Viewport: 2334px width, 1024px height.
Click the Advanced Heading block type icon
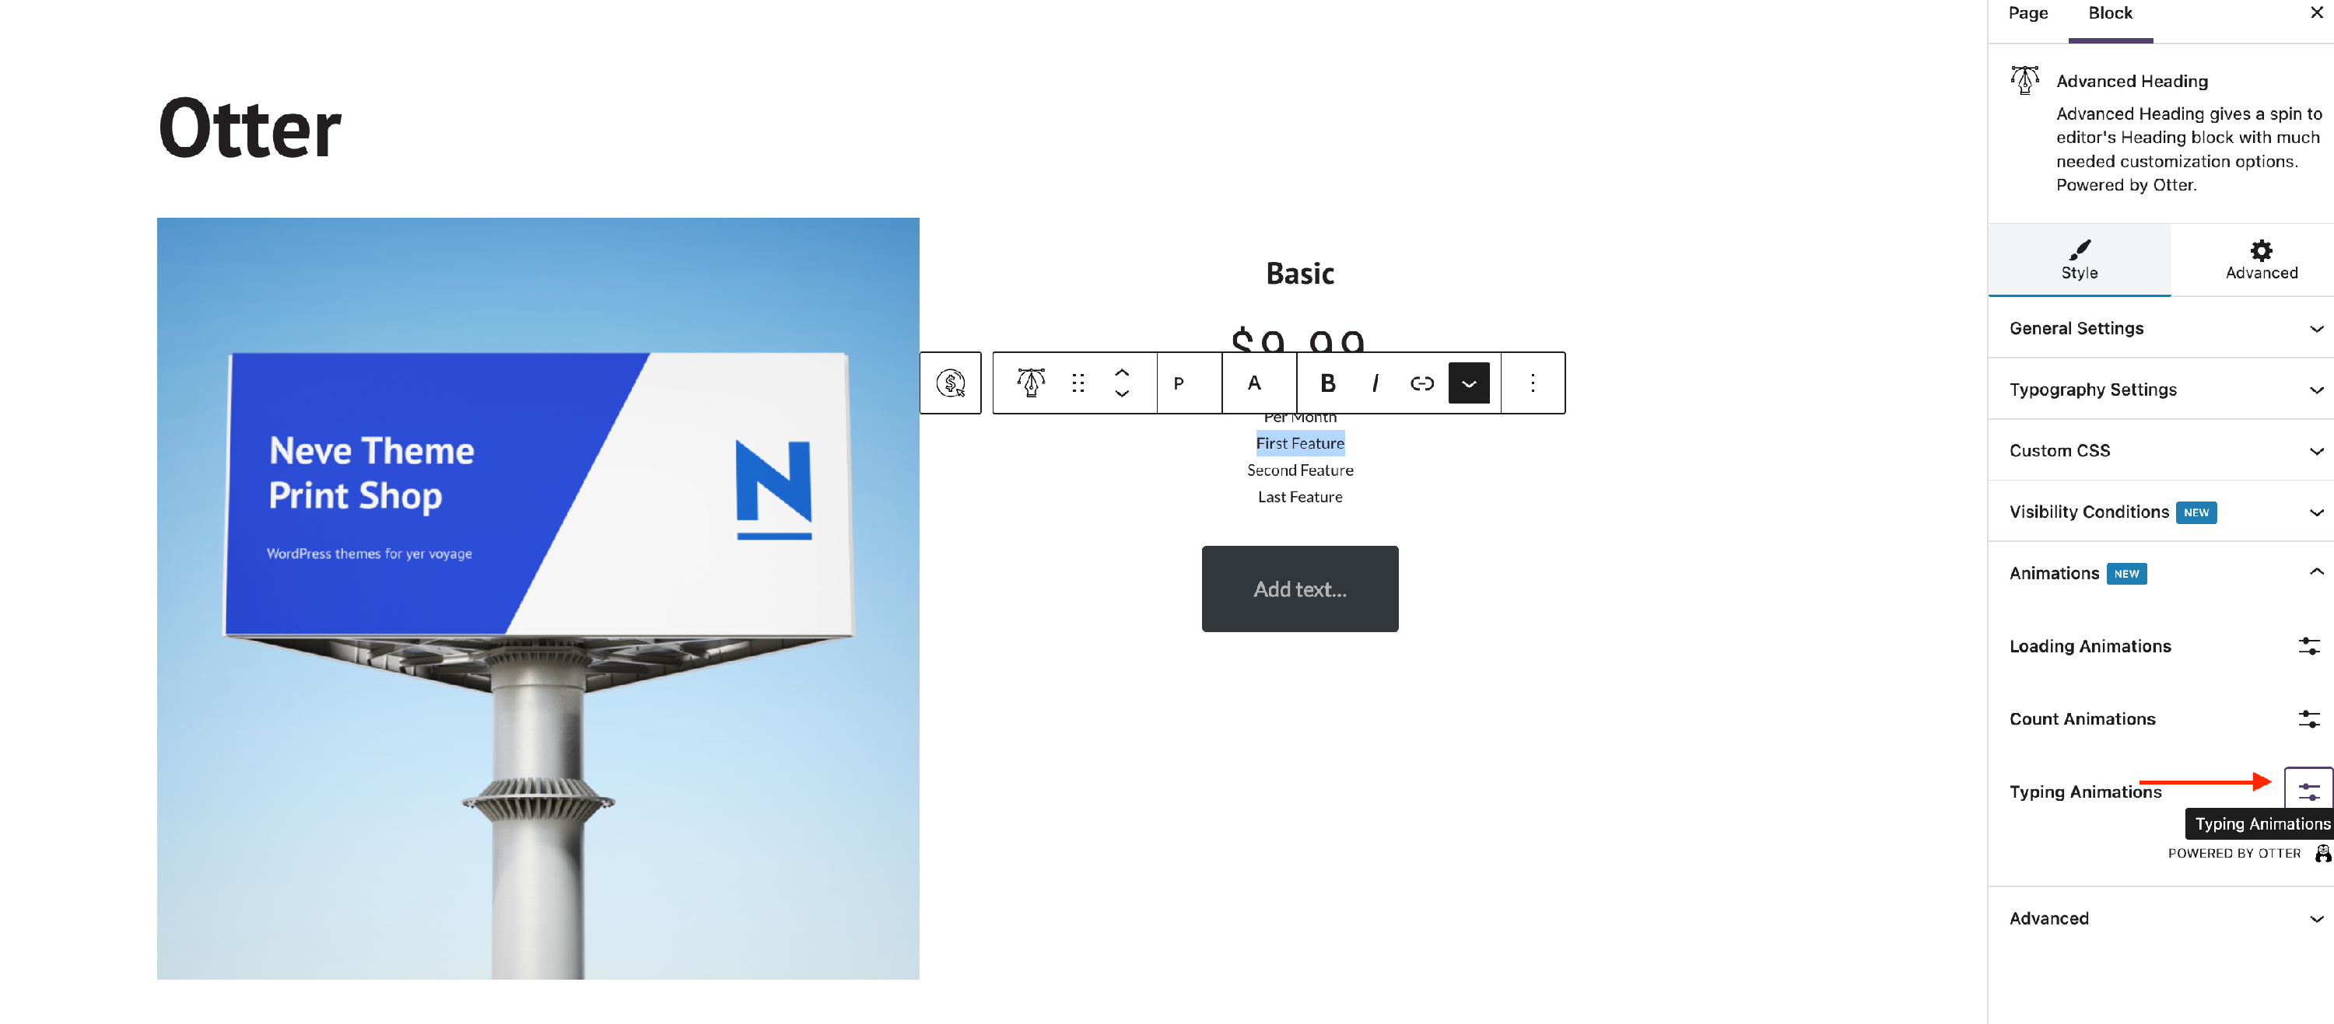(x=1031, y=383)
